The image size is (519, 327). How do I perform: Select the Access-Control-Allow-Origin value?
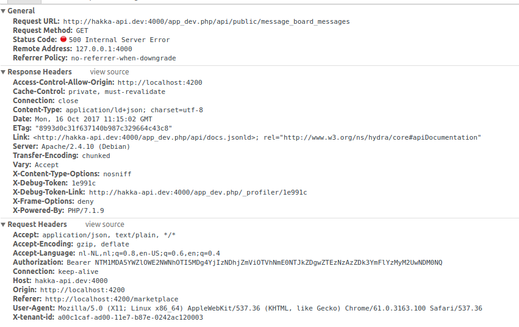click(160, 82)
